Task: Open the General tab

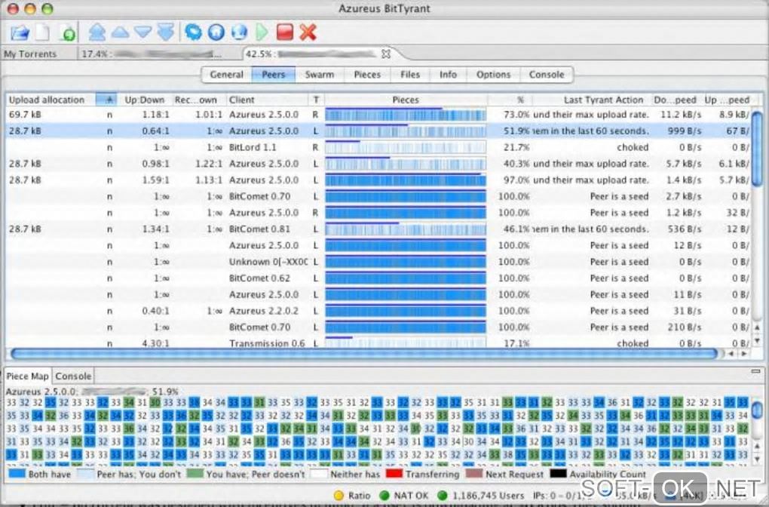Action: point(227,75)
